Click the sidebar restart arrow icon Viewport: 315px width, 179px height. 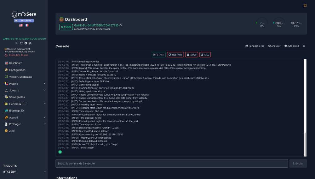(x=21, y=43)
